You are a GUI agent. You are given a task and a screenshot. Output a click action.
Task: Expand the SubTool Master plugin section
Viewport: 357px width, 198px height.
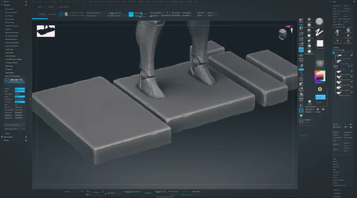[10, 56]
